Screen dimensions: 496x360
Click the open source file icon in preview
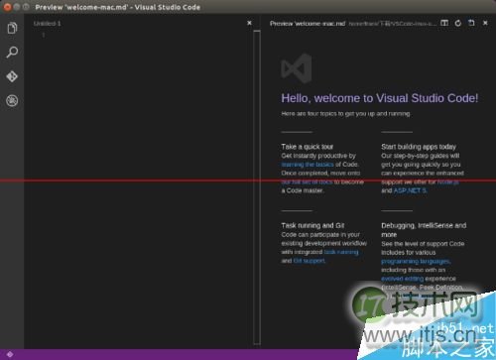coord(471,23)
